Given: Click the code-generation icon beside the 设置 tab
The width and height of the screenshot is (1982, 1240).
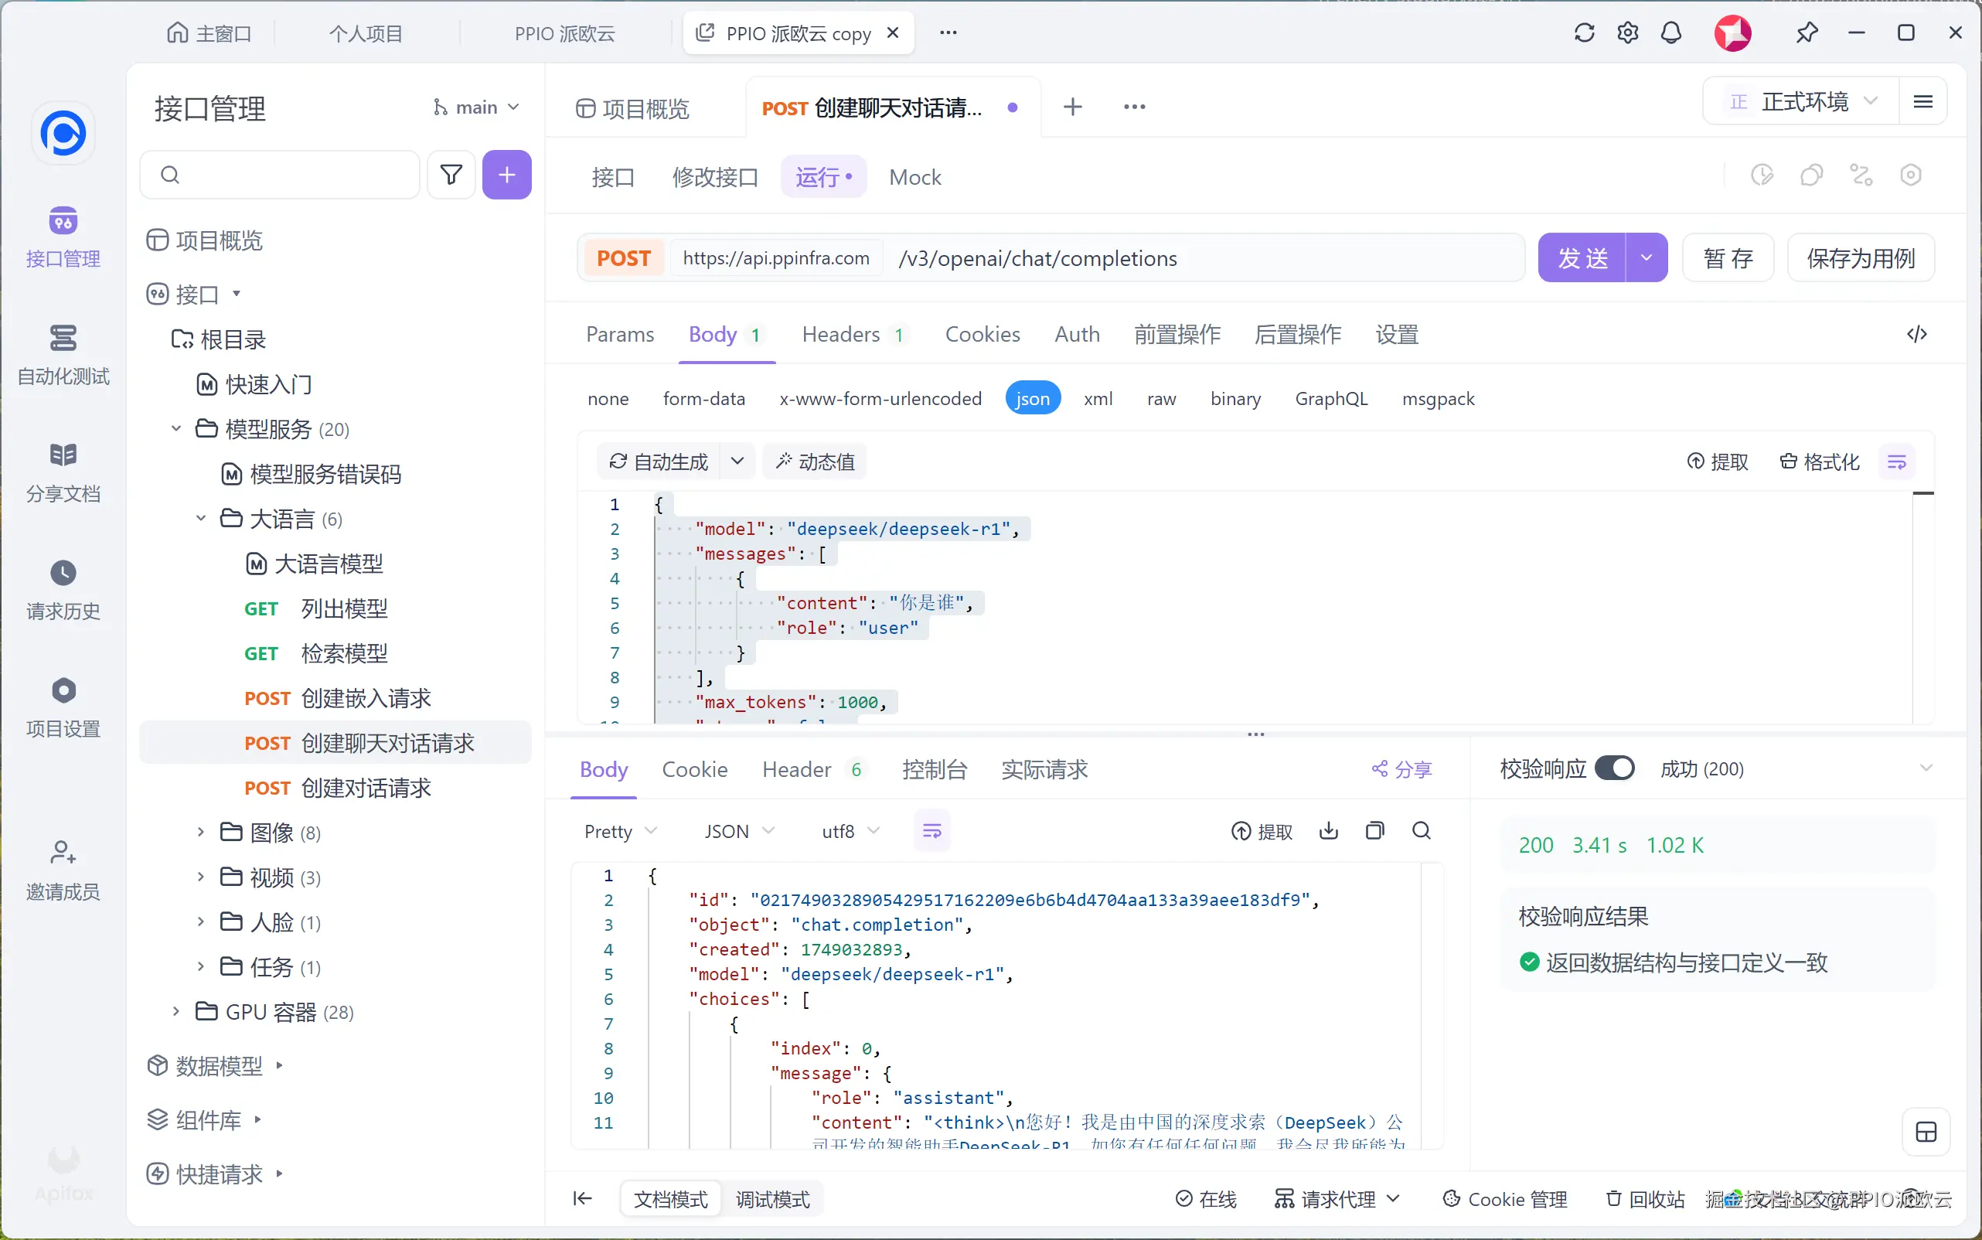Looking at the screenshot, I should click(x=1916, y=334).
